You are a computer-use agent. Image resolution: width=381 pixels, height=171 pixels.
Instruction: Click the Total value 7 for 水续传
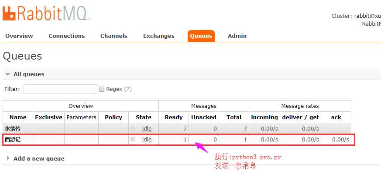245,129
